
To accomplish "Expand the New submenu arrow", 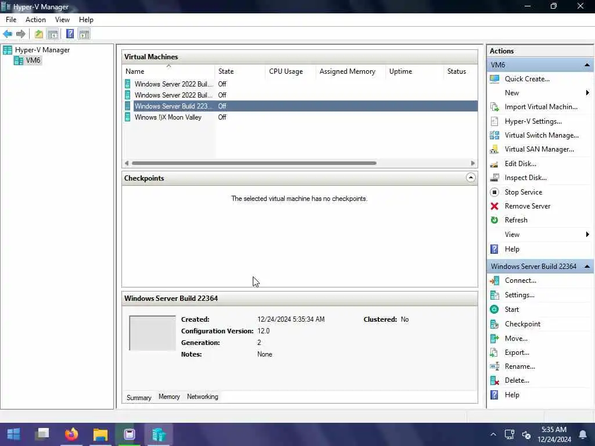I will click(x=587, y=93).
